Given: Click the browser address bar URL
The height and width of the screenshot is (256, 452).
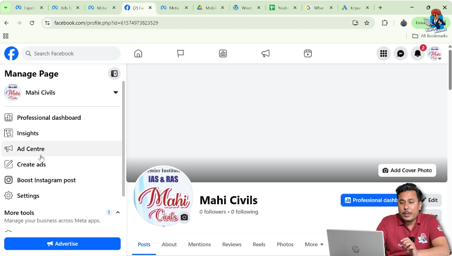Looking at the screenshot, I should click(x=106, y=23).
